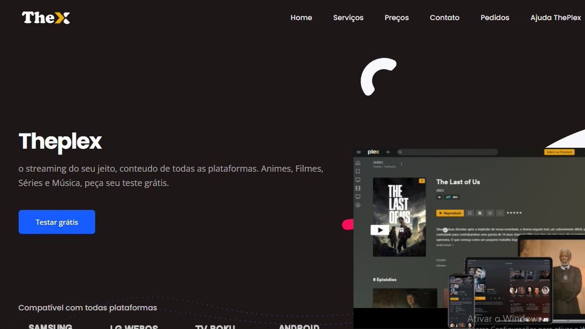Open the Pedidos menu item
The image size is (585, 329).
coord(495,18)
